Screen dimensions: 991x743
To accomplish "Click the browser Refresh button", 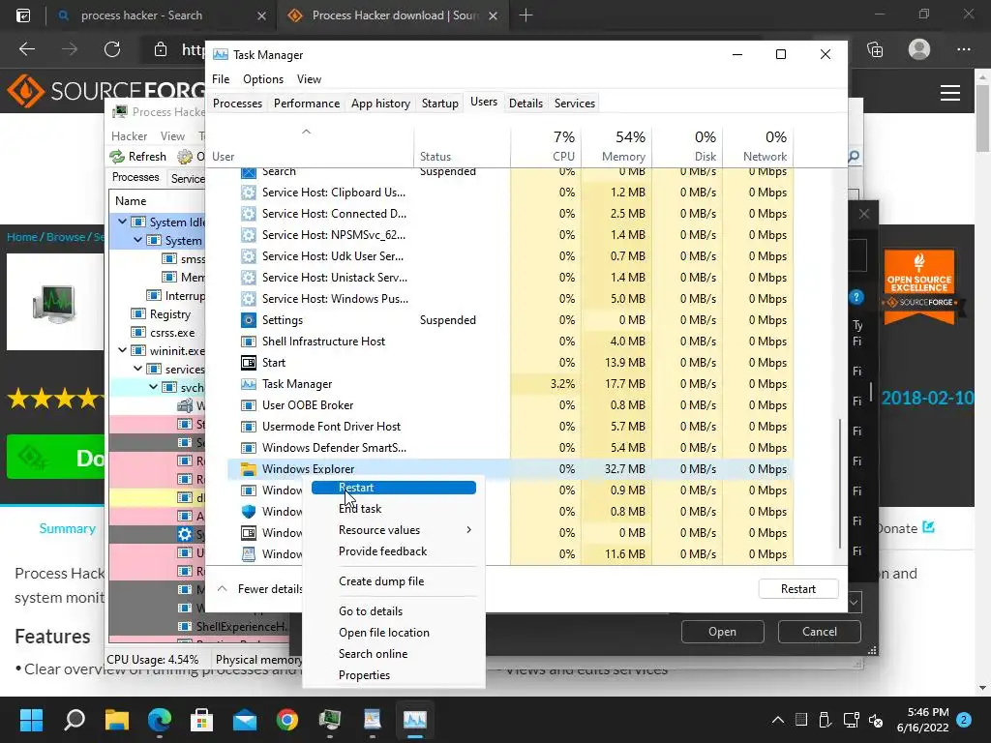I will point(112,49).
